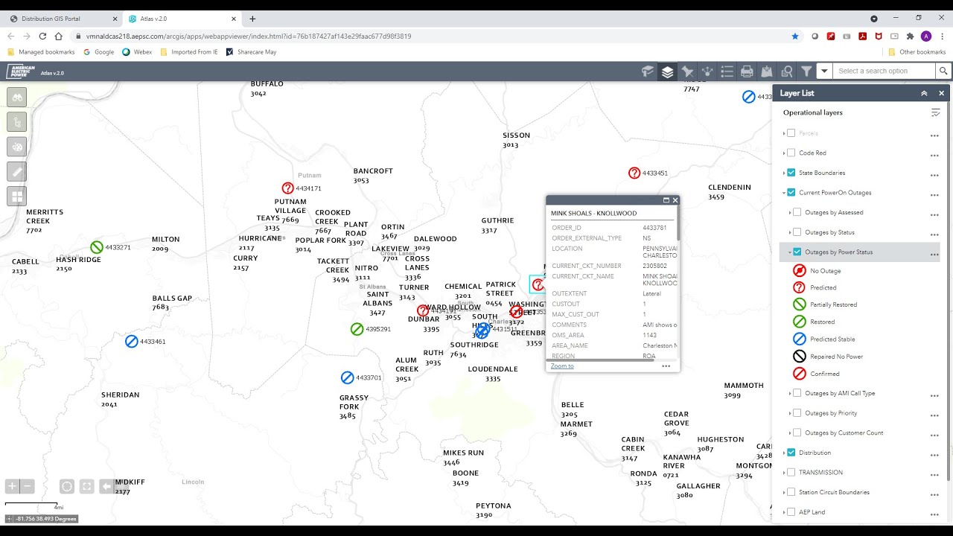This screenshot has height=536, width=953.
Task: Open the Print widget
Action: coord(747,71)
